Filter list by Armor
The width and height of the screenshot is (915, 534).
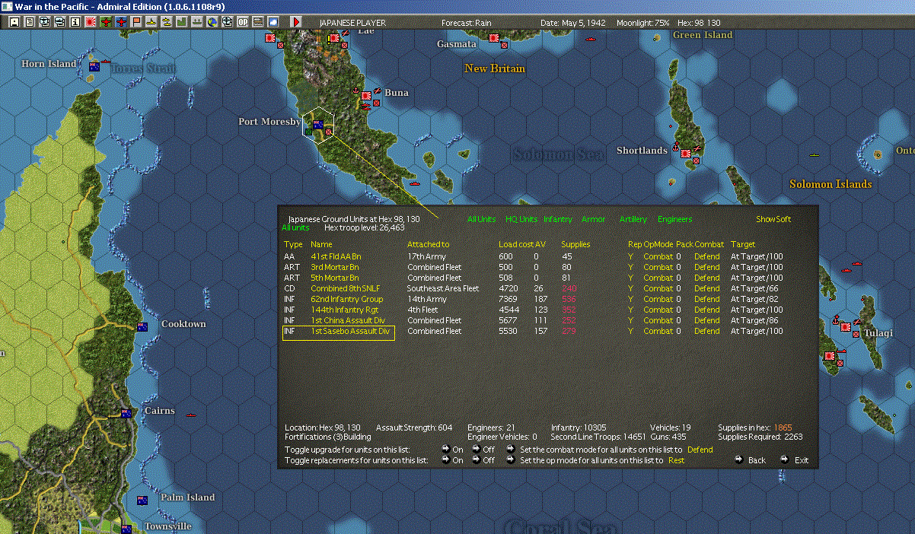pyautogui.click(x=594, y=219)
